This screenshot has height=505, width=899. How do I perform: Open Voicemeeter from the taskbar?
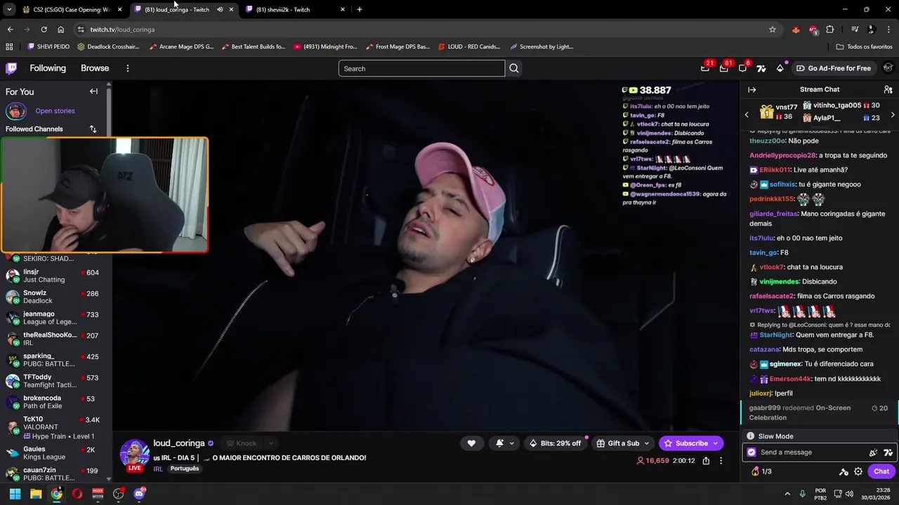click(98, 494)
